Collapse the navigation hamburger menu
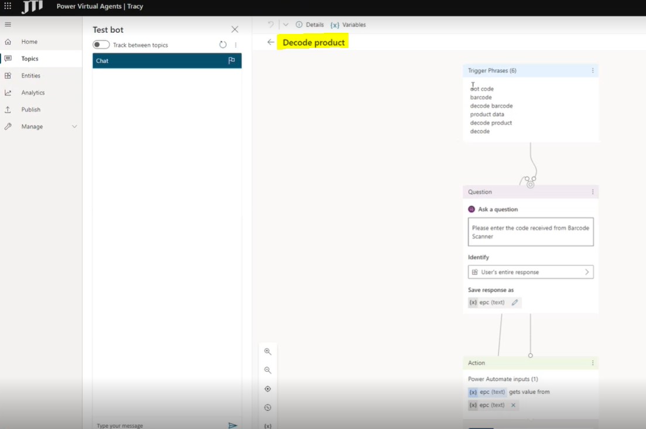 pyautogui.click(x=8, y=24)
